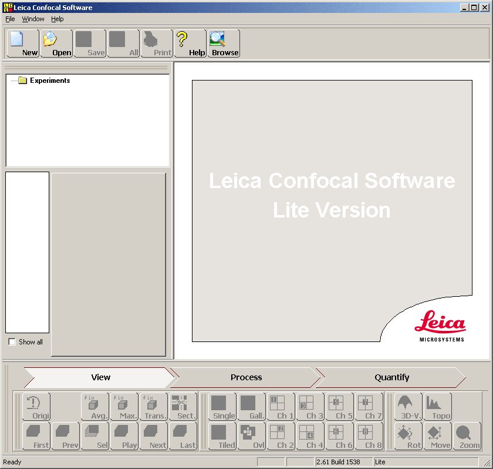This screenshot has width=493, height=469.
Task: Show channel Ch 1
Action: (x=281, y=407)
